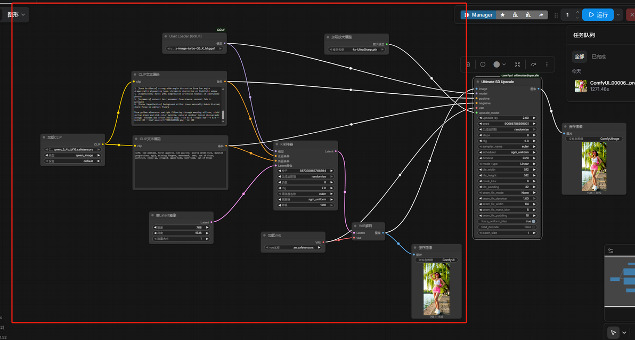Open the 图形 dropdown at top left
Screen dimensions: 635x340
pyautogui.click(x=16, y=14)
